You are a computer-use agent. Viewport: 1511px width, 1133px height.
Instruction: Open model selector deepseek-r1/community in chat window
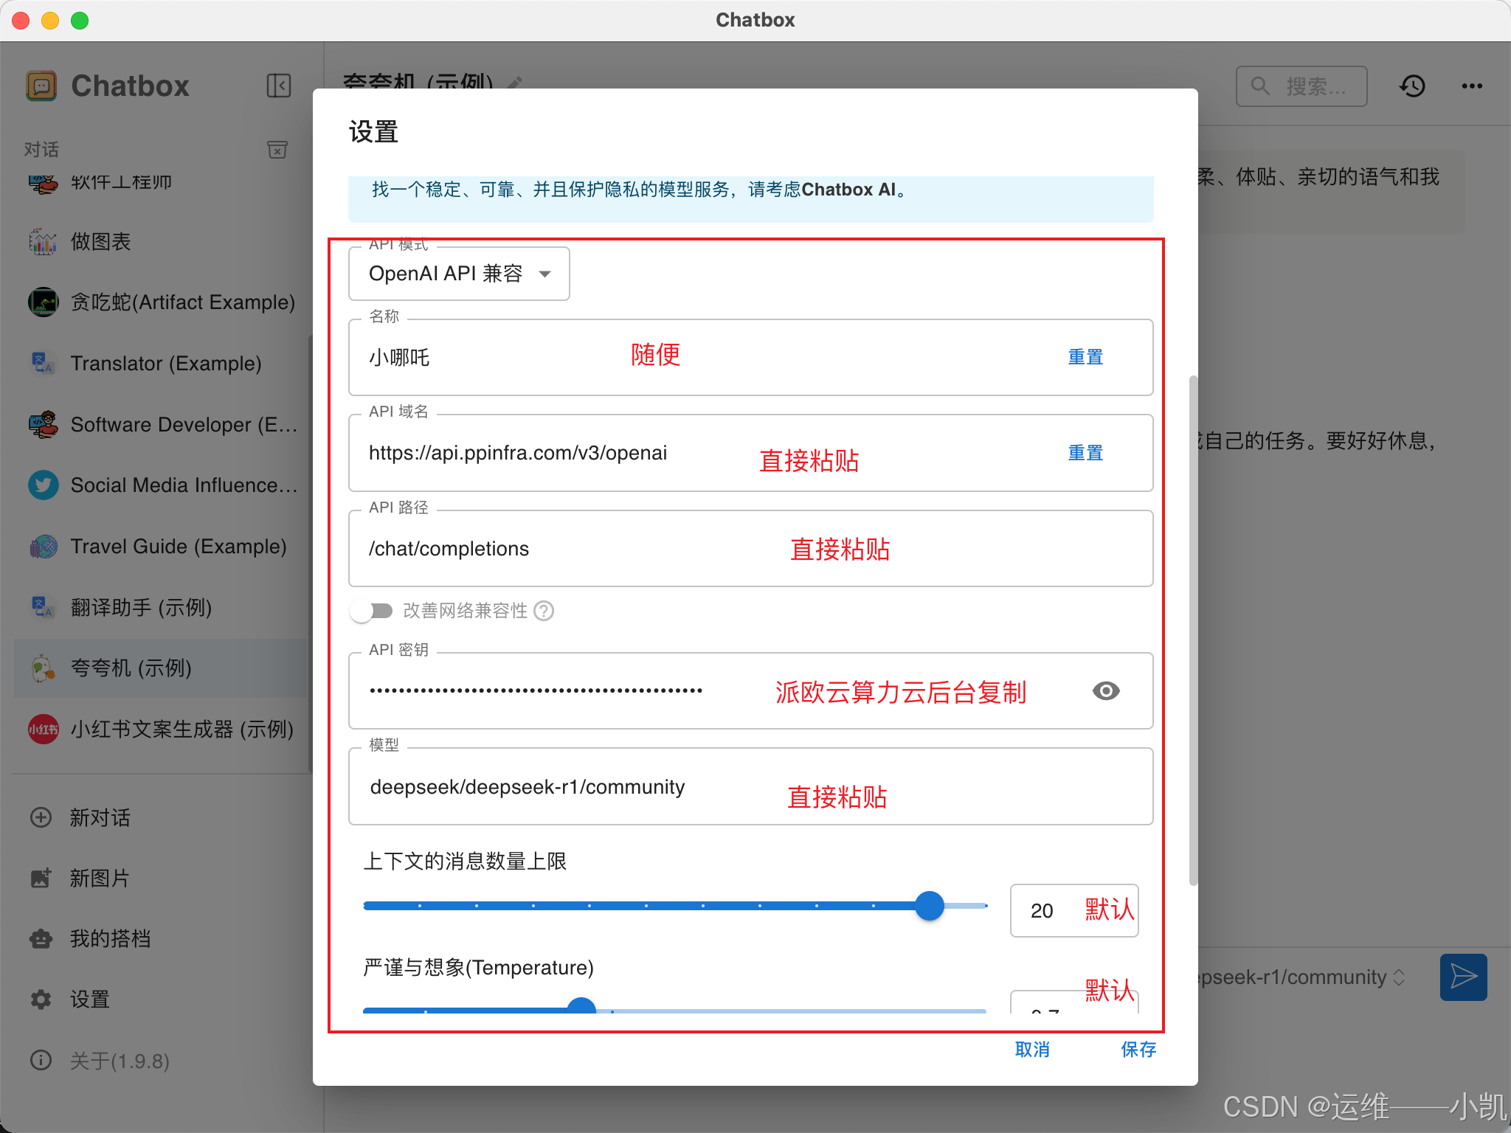click(1300, 977)
